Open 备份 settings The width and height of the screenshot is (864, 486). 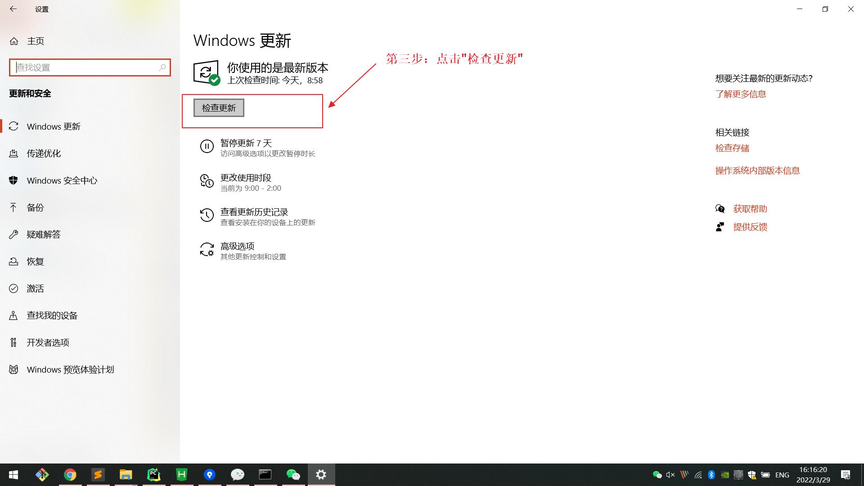click(36, 207)
